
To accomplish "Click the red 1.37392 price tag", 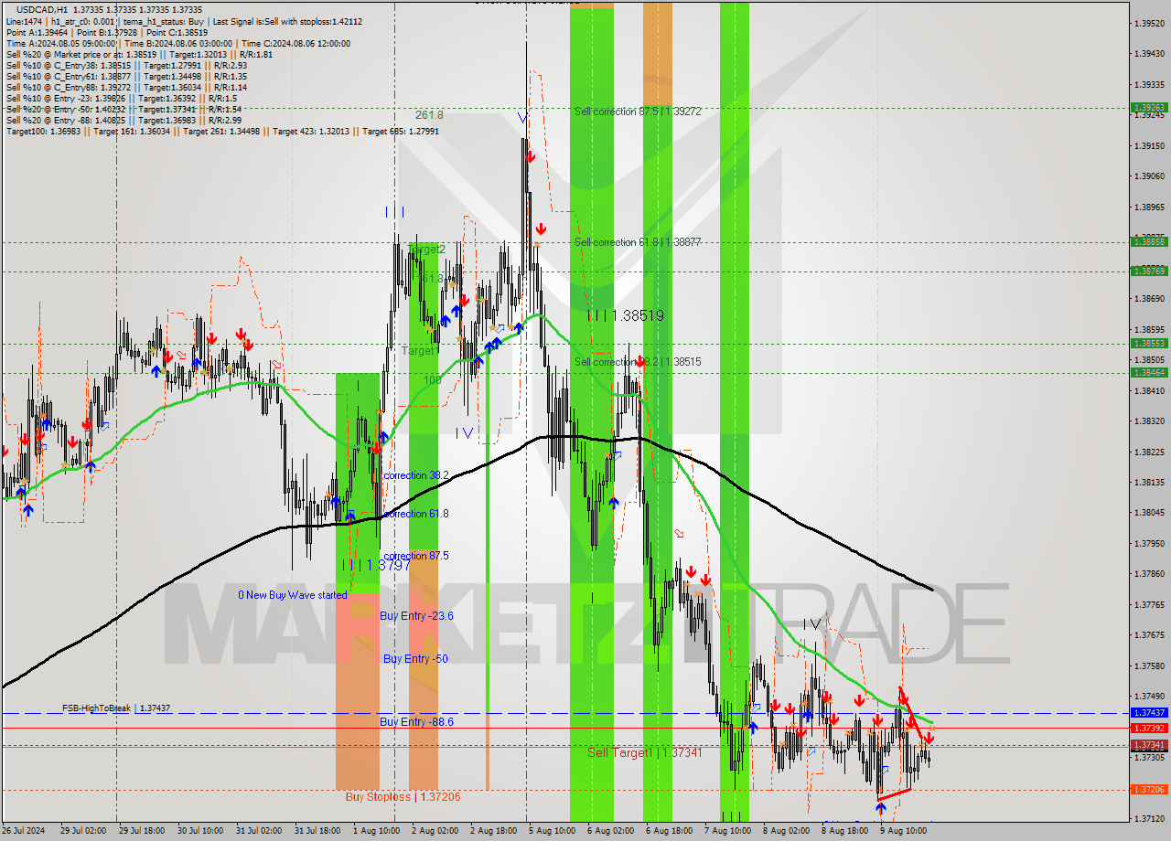I will pyautogui.click(x=1149, y=728).
